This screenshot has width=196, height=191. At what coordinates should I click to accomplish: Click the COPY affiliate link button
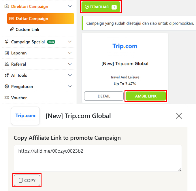tap(27, 180)
